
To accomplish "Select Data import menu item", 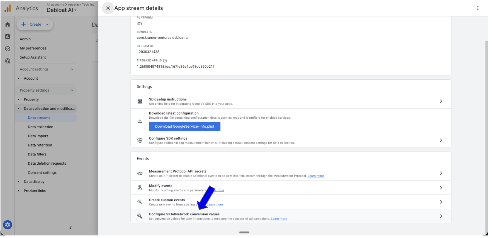I will pos(38,136).
